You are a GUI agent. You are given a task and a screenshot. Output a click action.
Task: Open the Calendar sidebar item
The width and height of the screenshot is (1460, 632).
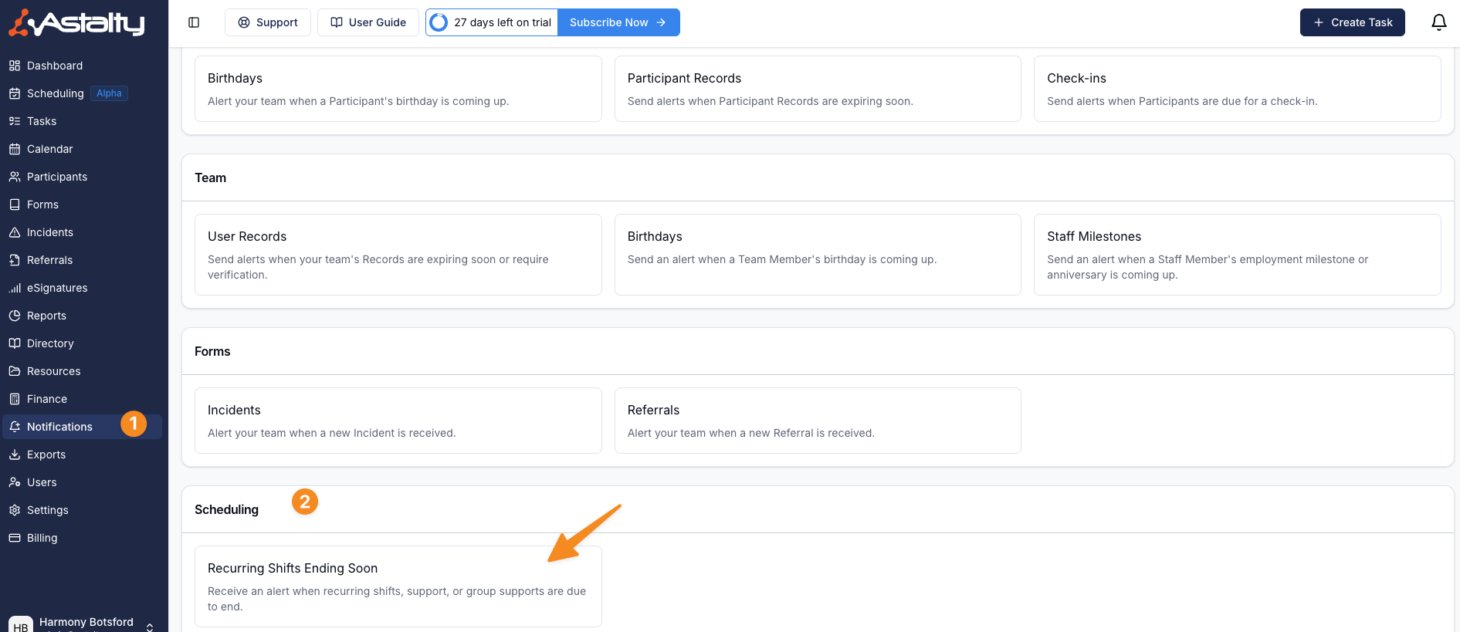click(x=49, y=149)
